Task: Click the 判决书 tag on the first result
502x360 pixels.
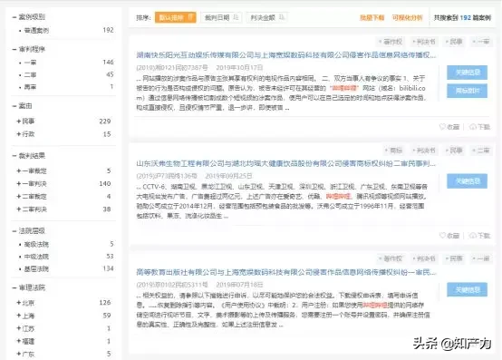Action: [x=424, y=42]
